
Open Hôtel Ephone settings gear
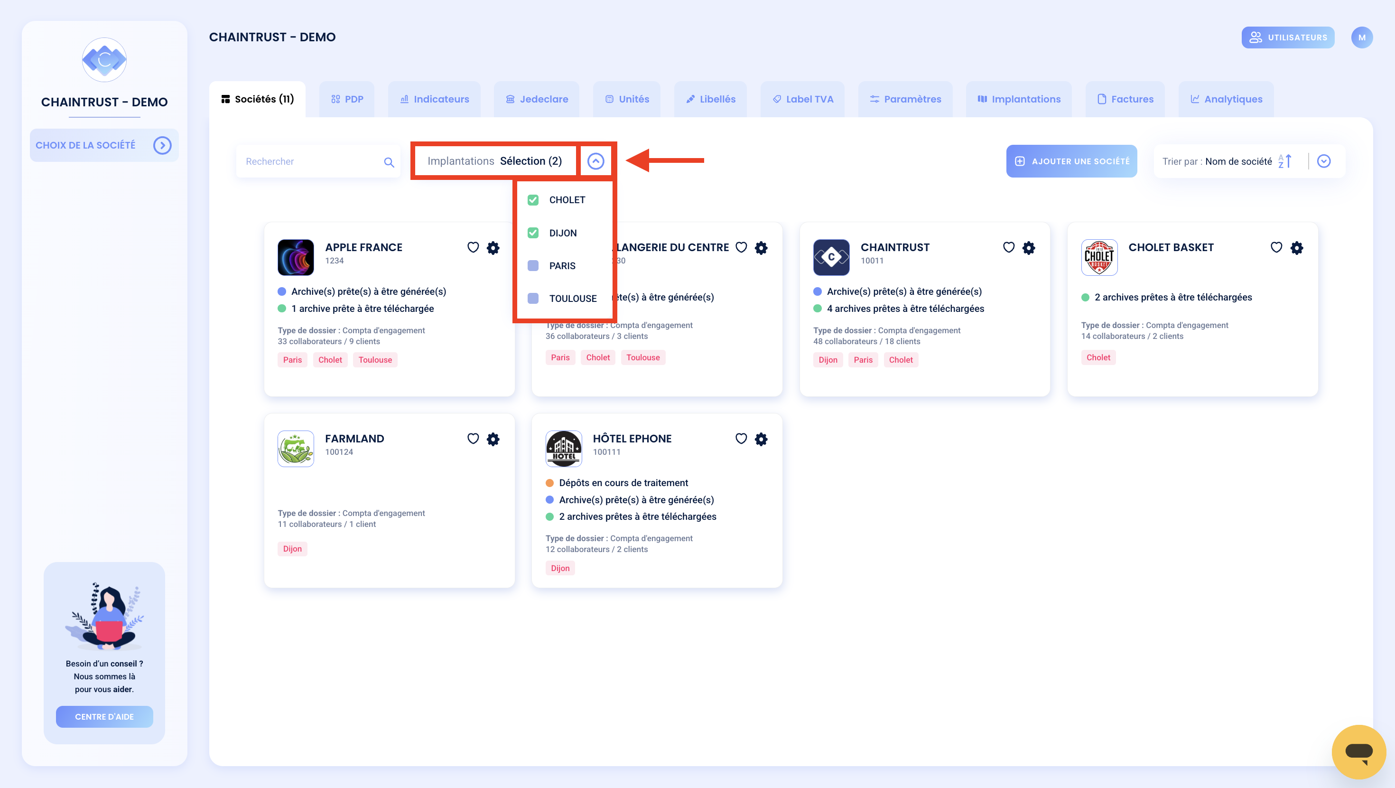click(x=761, y=439)
